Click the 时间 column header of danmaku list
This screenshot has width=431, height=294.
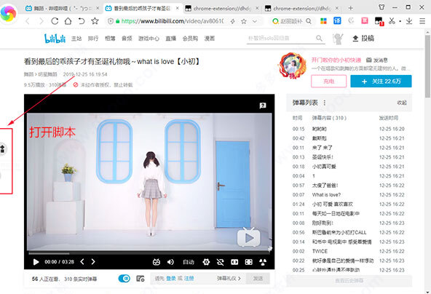297,118
